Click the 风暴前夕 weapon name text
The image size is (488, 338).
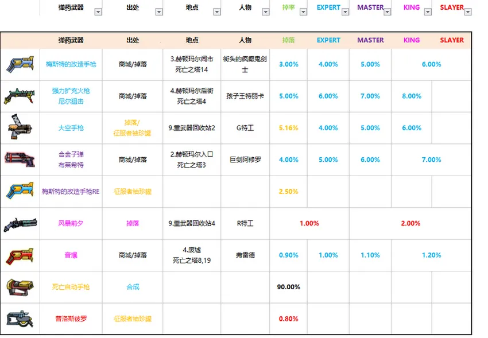point(71,223)
